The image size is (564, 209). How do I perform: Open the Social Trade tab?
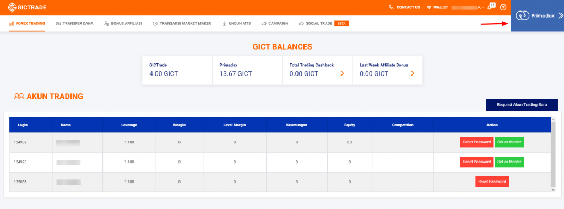(x=316, y=23)
